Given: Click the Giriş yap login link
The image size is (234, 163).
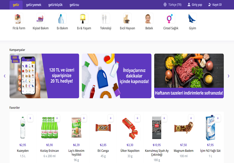Looking at the screenshot, I should tap(195, 5).
